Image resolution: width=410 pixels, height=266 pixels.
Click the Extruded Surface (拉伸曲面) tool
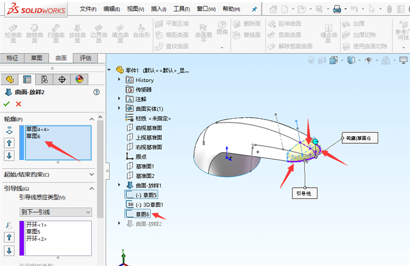[13, 33]
